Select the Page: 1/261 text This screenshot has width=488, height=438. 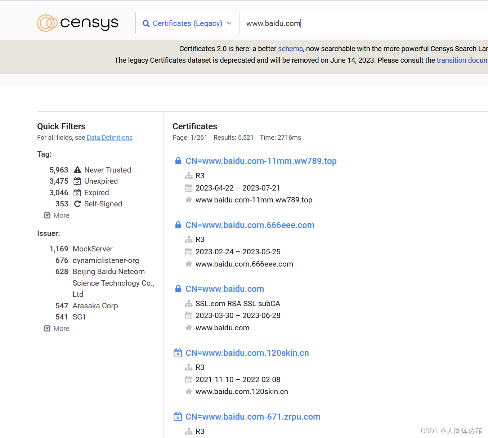[x=190, y=138]
